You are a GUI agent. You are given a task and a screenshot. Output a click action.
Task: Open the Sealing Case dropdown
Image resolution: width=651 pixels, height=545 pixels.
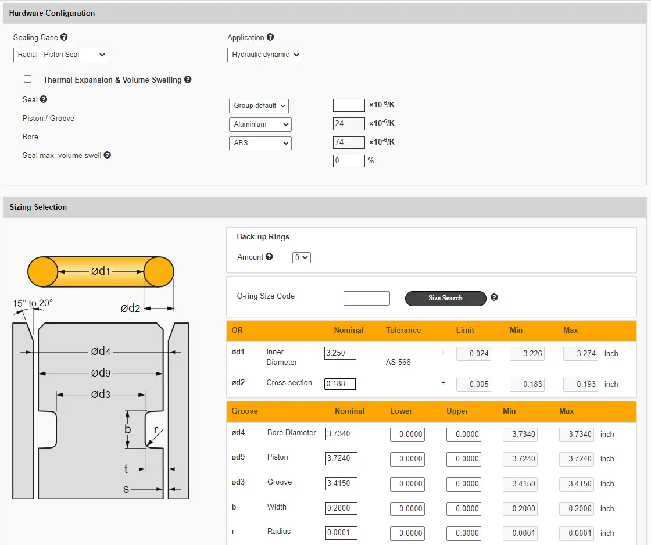click(x=60, y=55)
